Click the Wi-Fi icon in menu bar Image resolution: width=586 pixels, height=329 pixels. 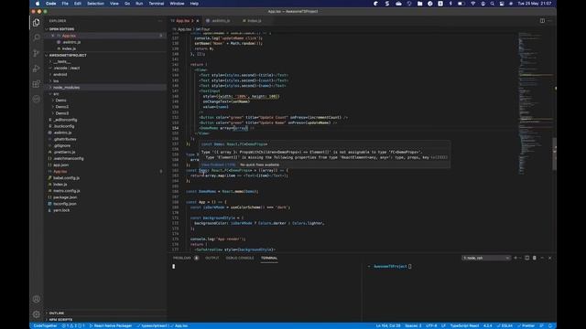point(472,4)
